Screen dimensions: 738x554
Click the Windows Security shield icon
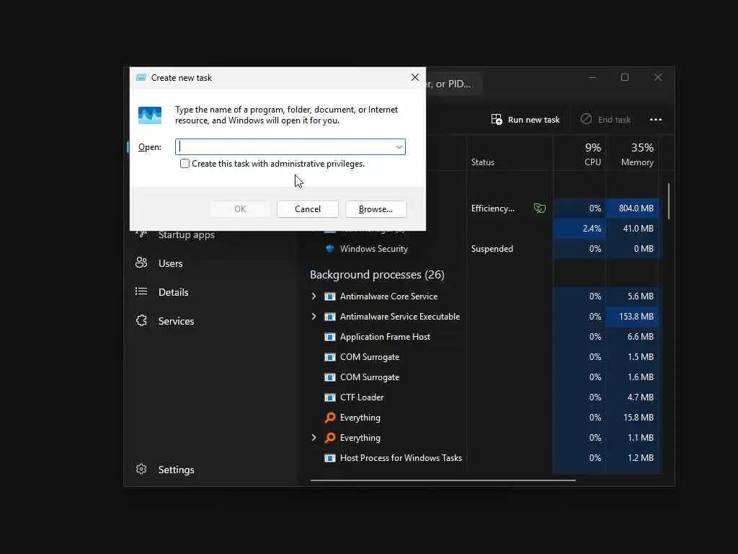(330, 249)
